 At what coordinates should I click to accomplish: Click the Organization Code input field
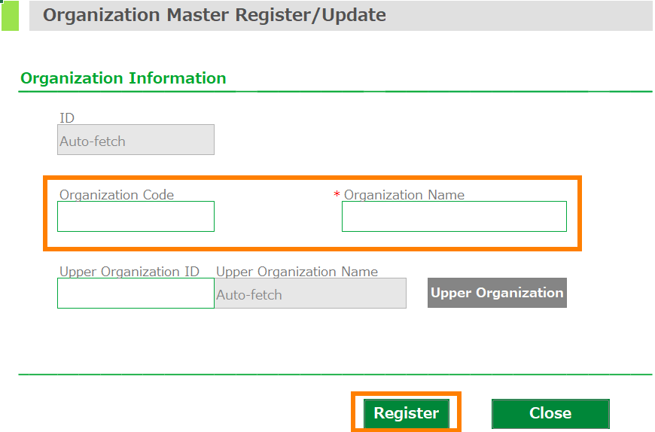pos(136,216)
